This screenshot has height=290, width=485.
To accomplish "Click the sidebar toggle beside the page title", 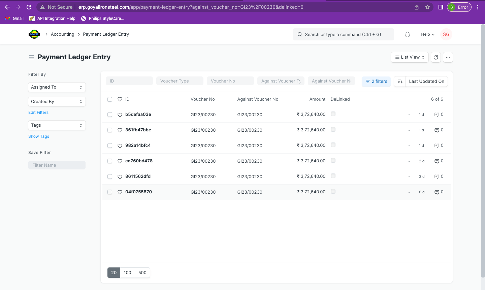I will (x=31, y=57).
